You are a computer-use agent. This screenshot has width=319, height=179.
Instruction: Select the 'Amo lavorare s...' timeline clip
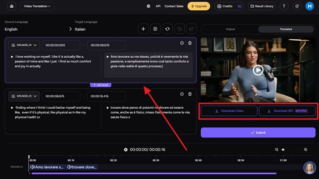[x=47, y=167]
